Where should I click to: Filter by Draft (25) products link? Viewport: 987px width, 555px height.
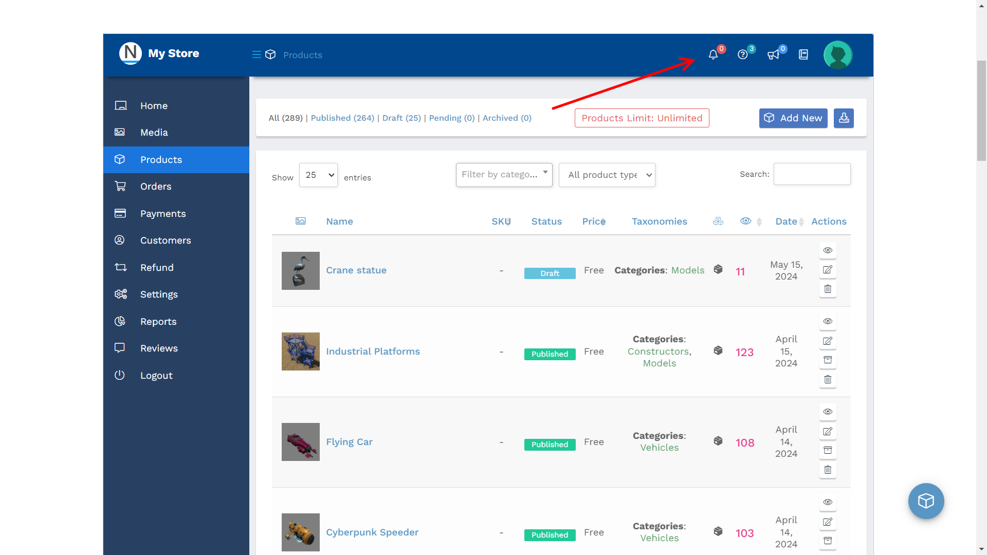401,118
